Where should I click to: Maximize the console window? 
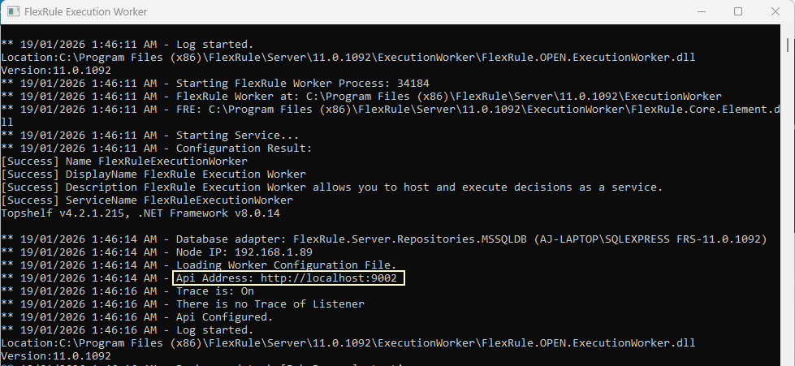(738, 11)
